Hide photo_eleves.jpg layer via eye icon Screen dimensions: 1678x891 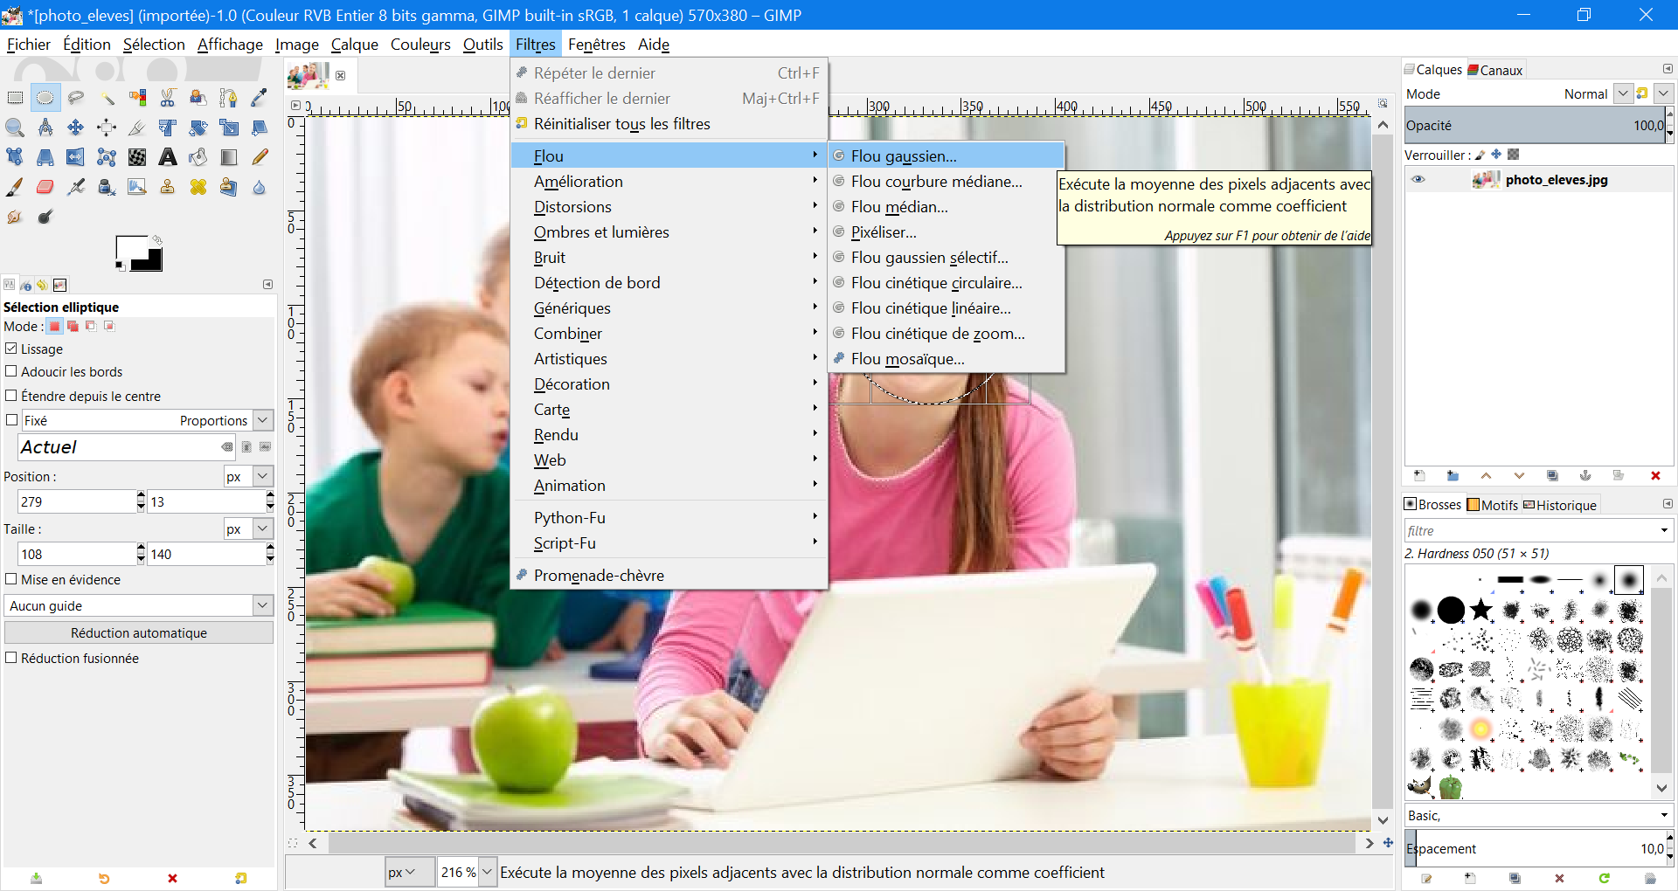pos(1418,180)
